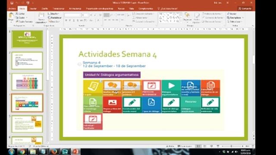Click the Actividades Semana 4 title
Image resolution: width=276 pixels, height=155 pixels.
pyautogui.click(x=117, y=54)
